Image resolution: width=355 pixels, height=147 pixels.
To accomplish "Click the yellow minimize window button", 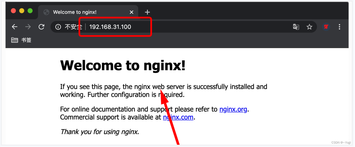I will (22, 11).
